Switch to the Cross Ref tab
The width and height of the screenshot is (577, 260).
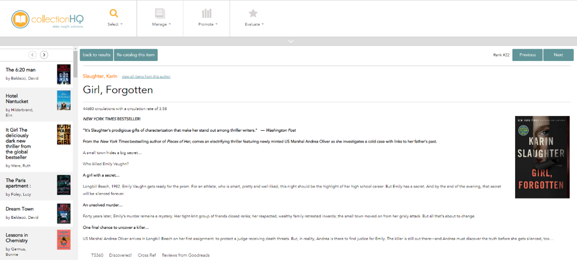pyautogui.click(x=146, y=255)
